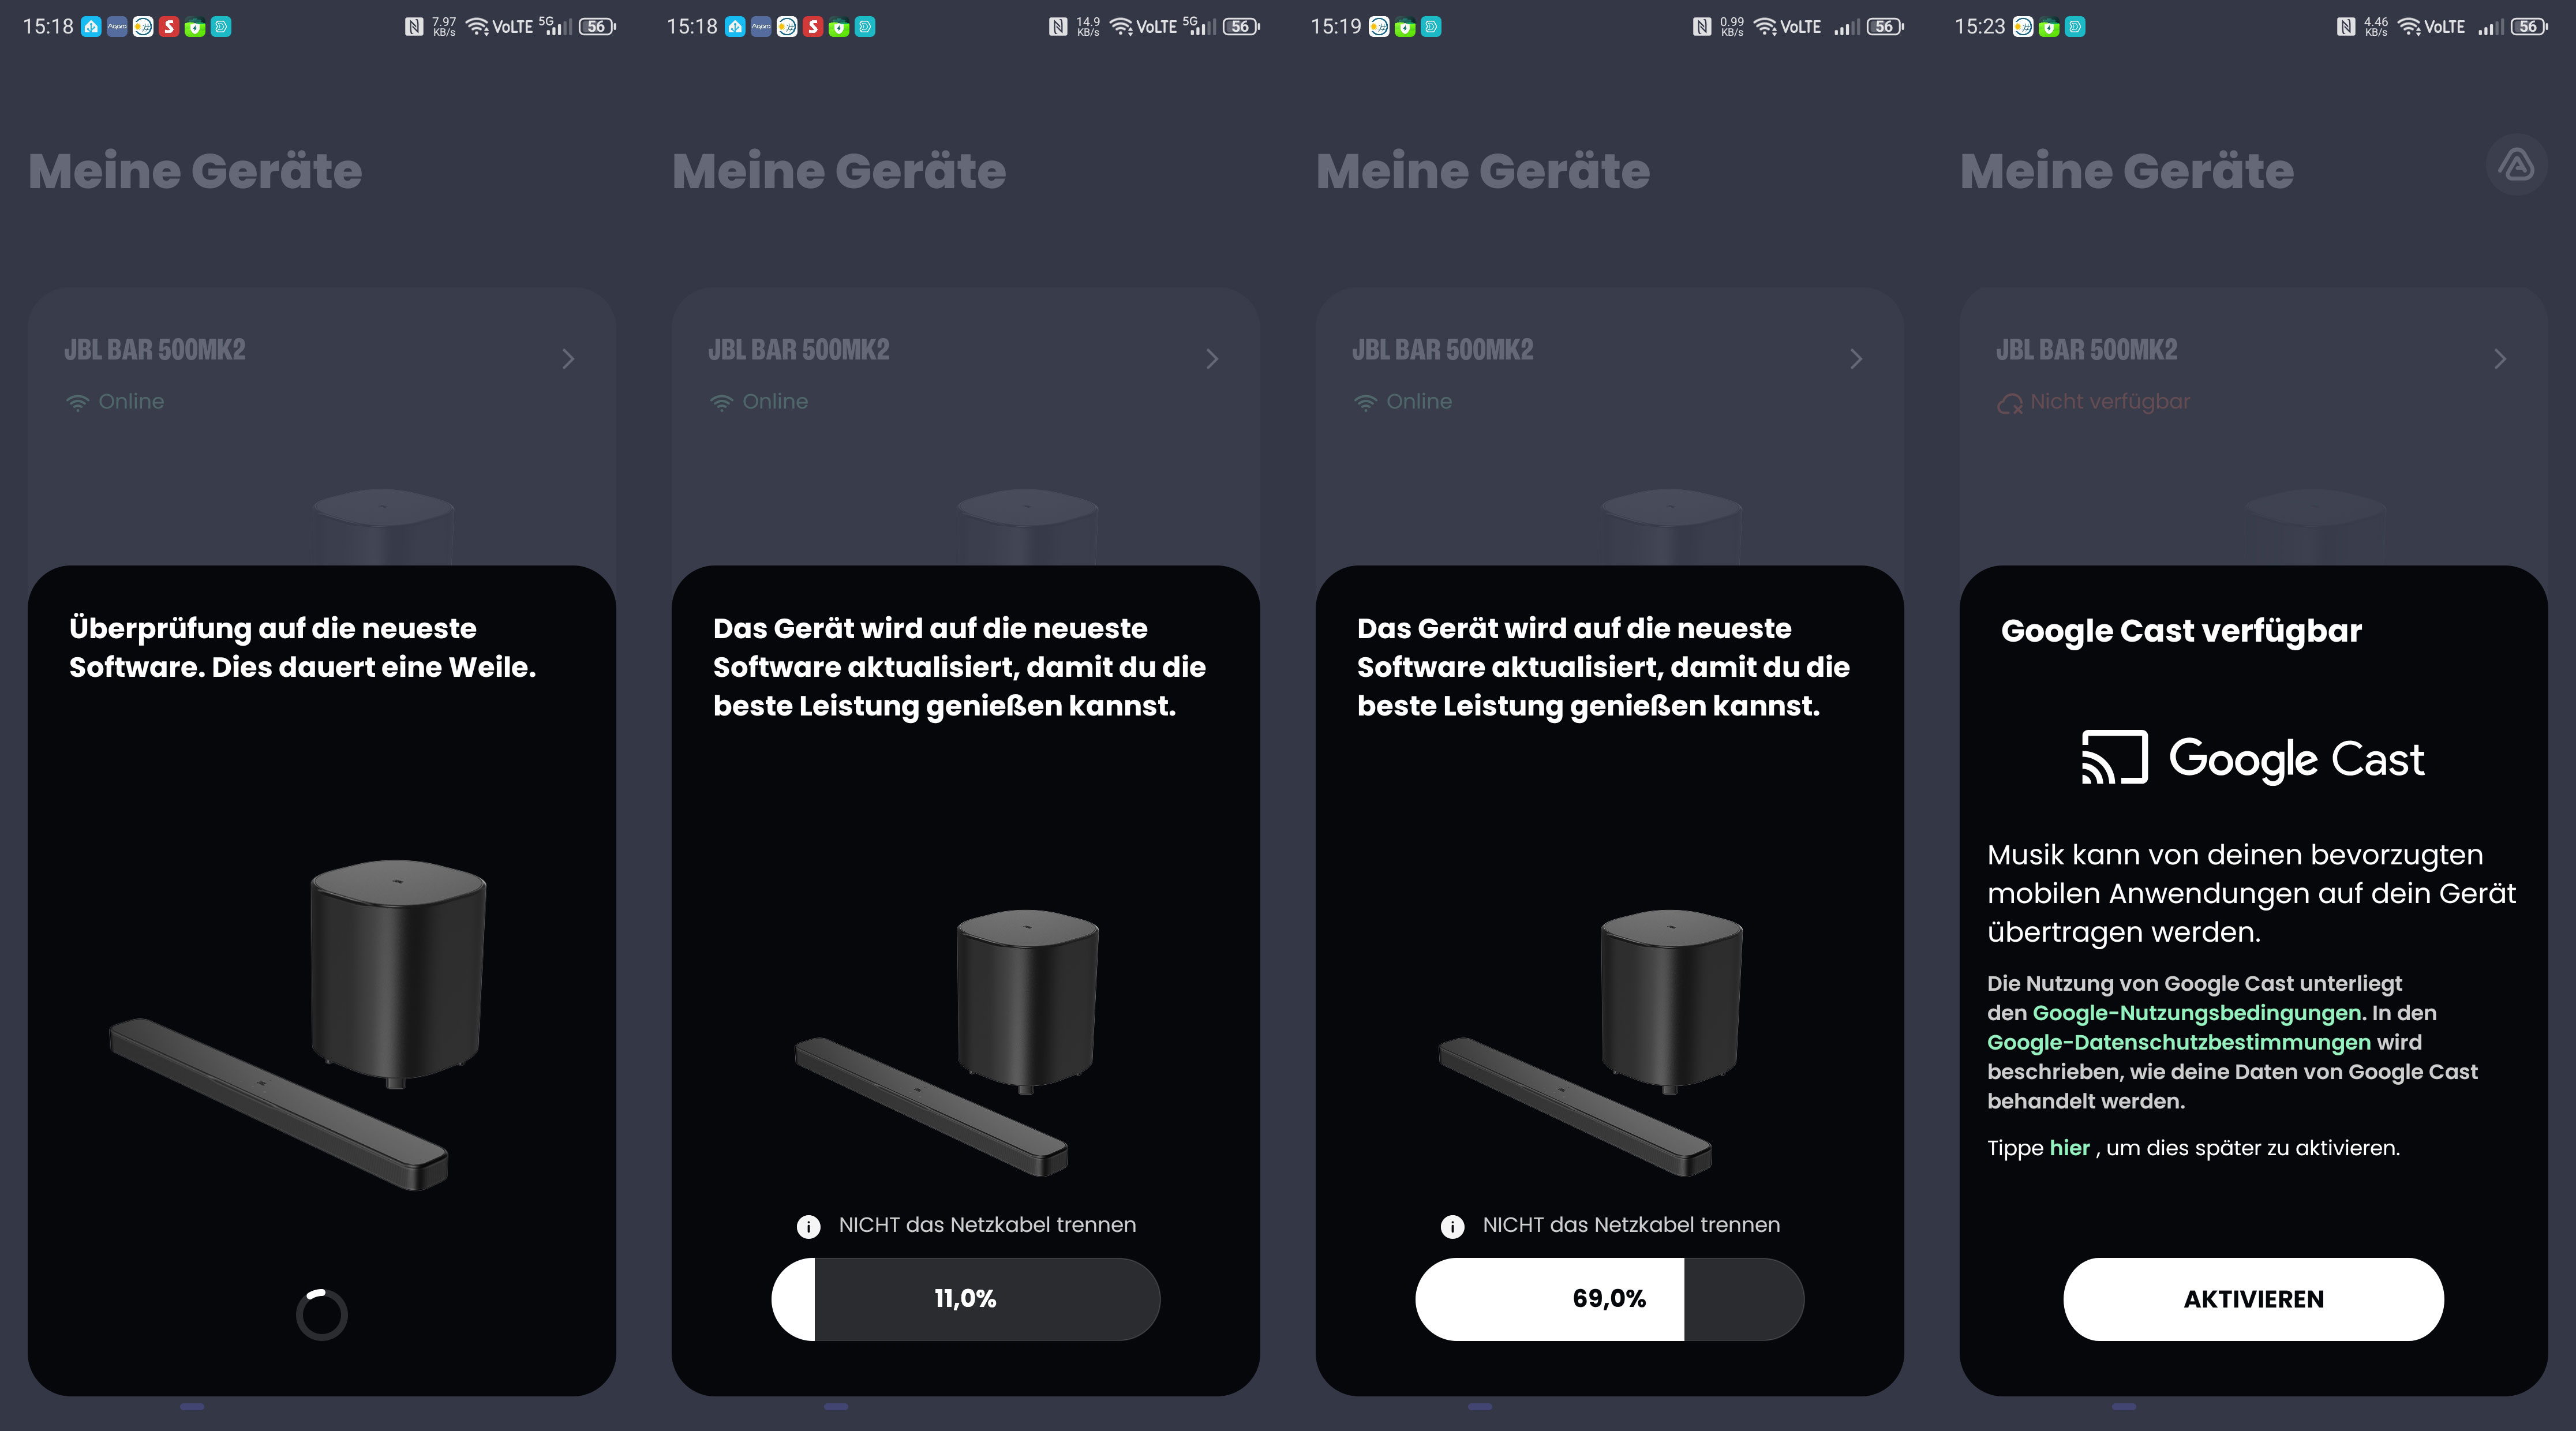Click the info icon above the 69,0% bar
This screenshot has height=1431, width=2576.
[1452, 1226]
